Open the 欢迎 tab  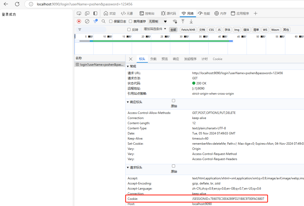[110, 13]
